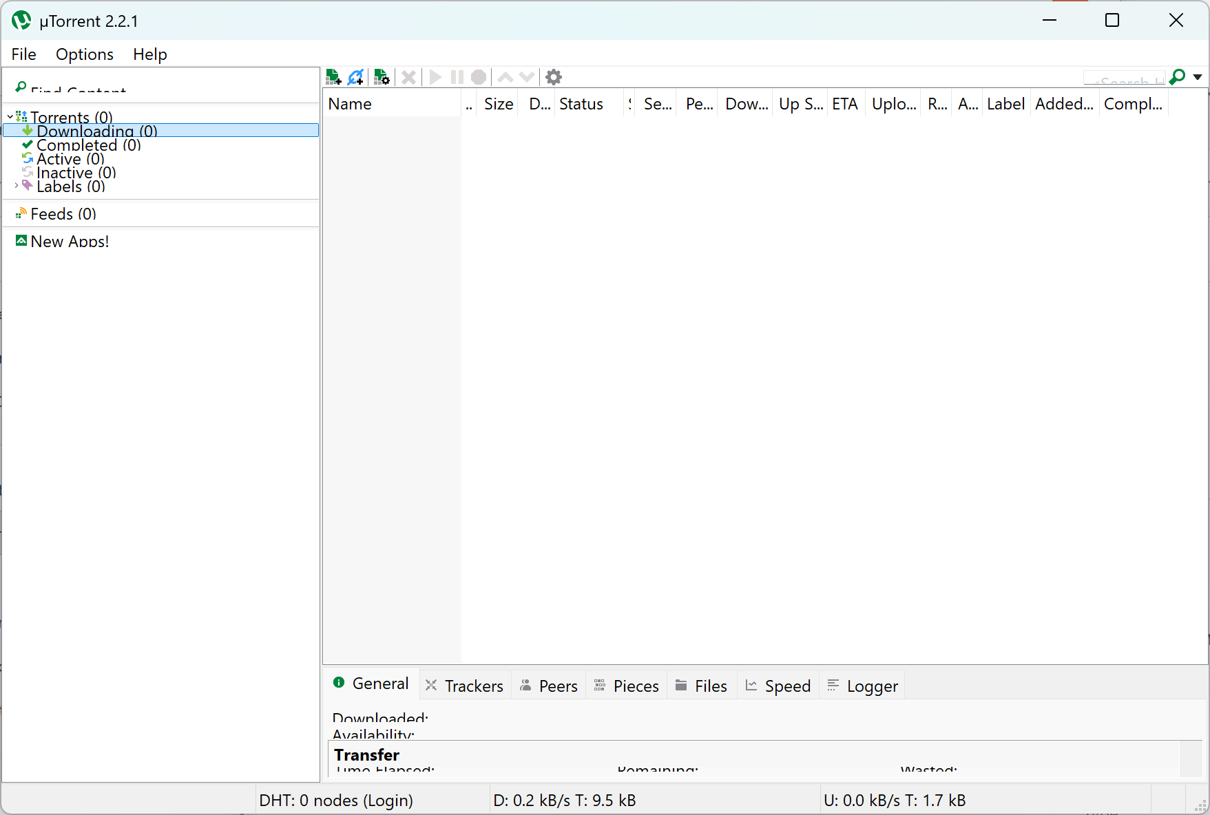Open Feeds (0) in the sidebar
This screenshot has width=1210, height=815.
tap(63, 214)
